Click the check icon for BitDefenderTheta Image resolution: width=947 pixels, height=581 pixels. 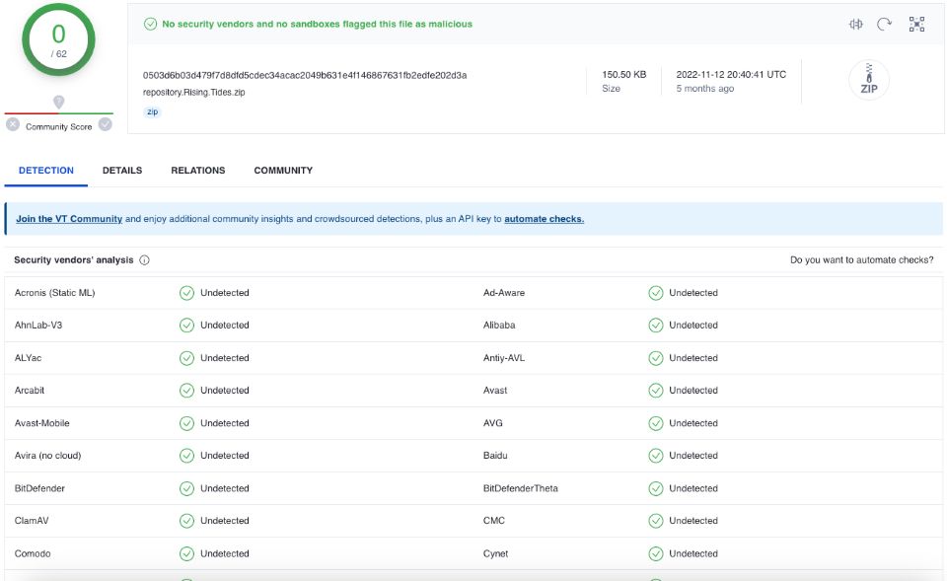(656, 488)
